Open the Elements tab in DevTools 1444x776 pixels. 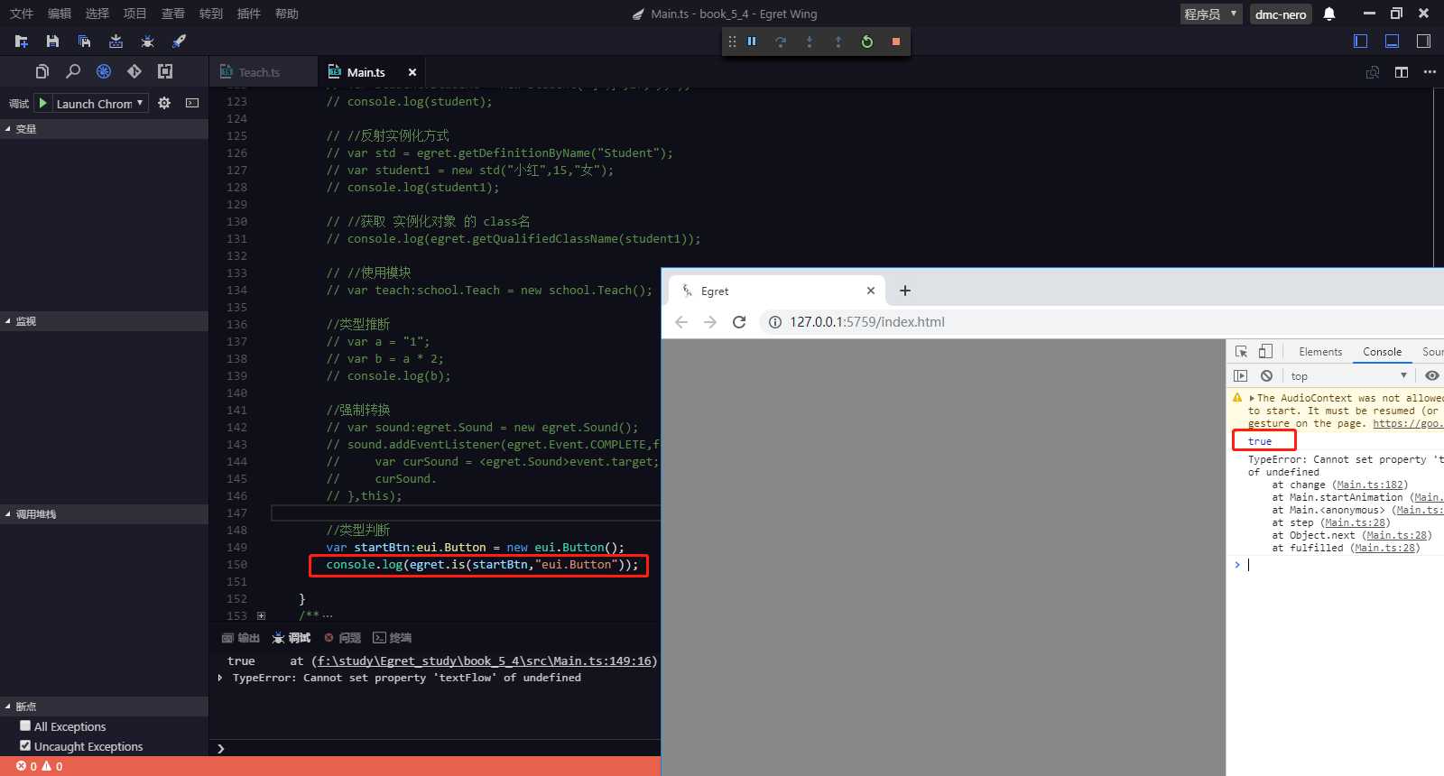click(1320, 352)
